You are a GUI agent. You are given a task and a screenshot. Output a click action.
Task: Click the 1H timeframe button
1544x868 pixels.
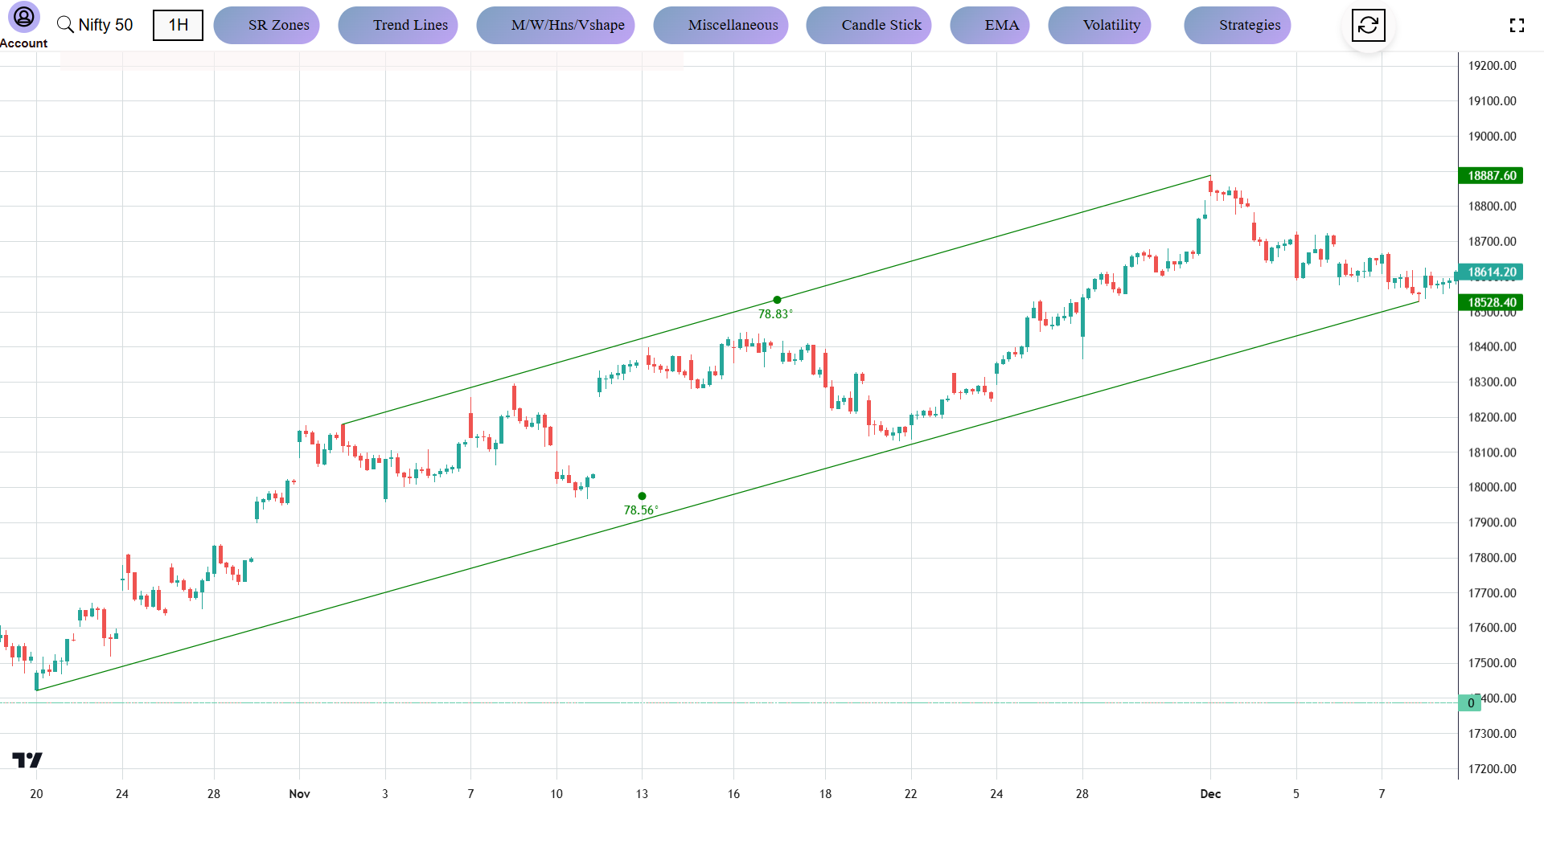(x=178, y=25)
